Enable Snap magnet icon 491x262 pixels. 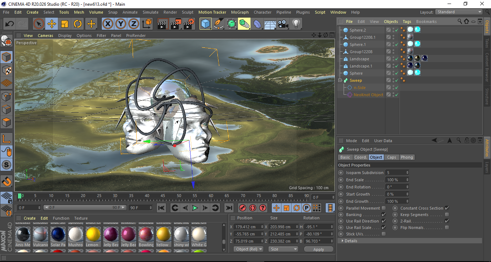point(6,181)
